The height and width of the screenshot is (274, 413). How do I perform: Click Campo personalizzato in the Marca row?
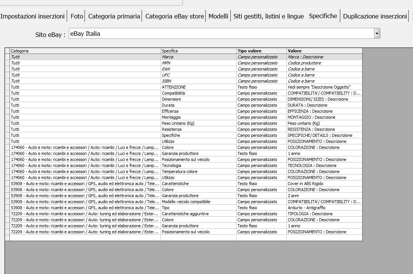pyautogui.click(x=261, y=57)
